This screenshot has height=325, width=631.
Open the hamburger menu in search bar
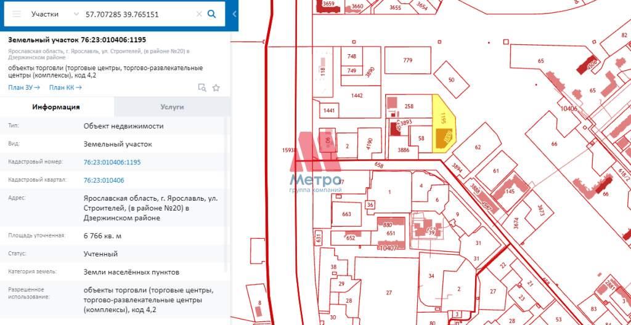pyautogui.click(x=17, y=14)
